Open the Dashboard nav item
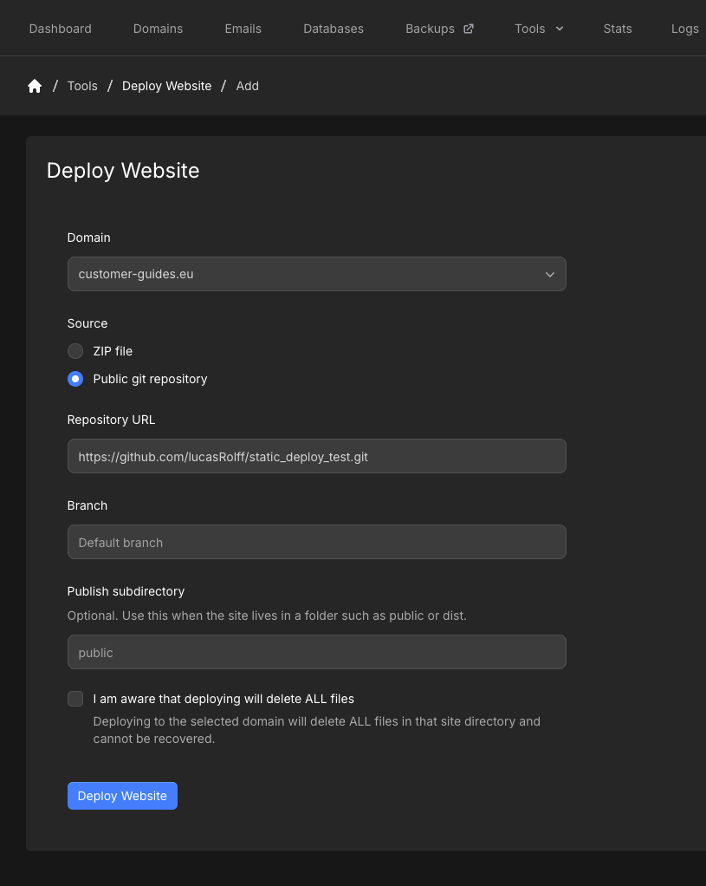Screen dimensions: 706x886 61,29
